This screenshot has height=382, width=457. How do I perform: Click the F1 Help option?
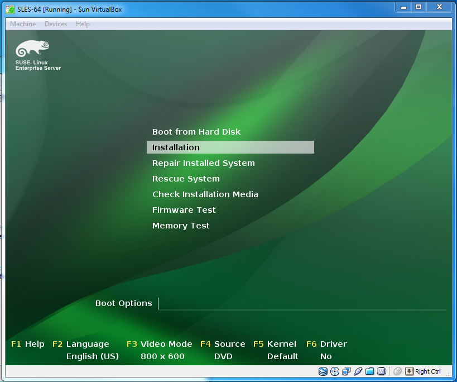coord(28,344)
